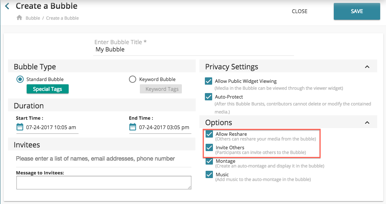Disable the Allow Reshare option
Viewport: 386px width, 204px height.
click(209, 134)
